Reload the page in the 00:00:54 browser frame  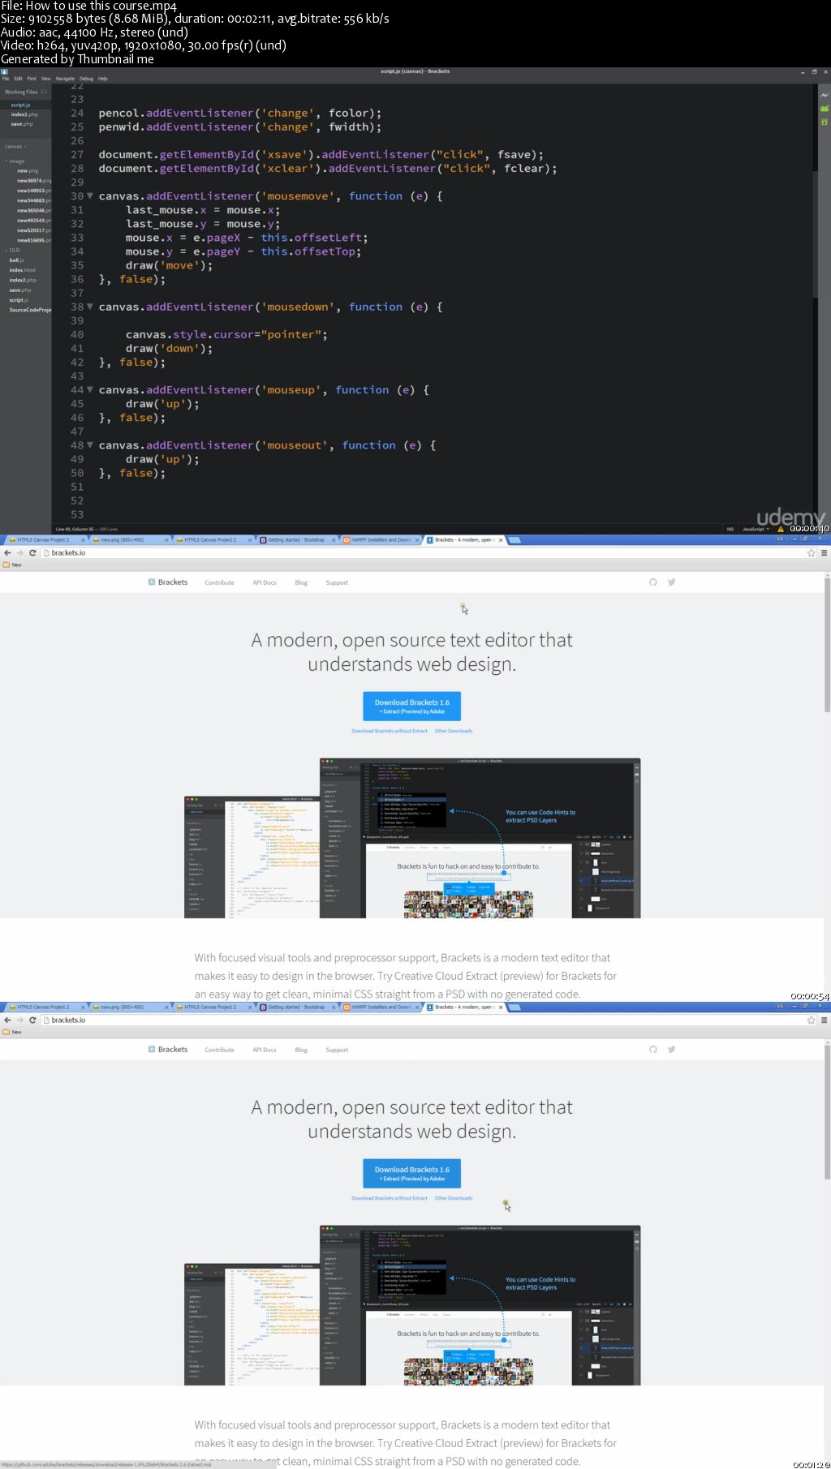click(x=32, y=552)
